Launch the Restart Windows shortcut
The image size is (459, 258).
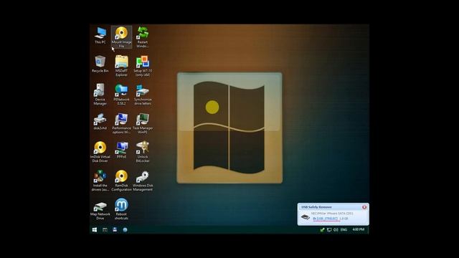pos(143,37)
